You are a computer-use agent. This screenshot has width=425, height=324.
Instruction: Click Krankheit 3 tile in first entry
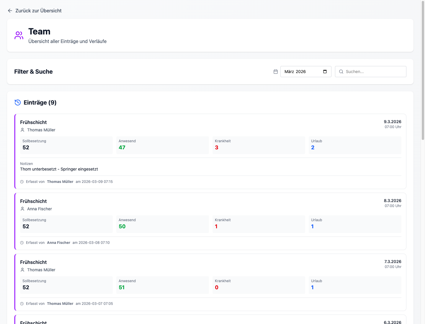(258, 145)
